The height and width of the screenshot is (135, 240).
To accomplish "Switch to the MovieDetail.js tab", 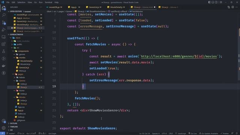I will (x=116, y=7).
